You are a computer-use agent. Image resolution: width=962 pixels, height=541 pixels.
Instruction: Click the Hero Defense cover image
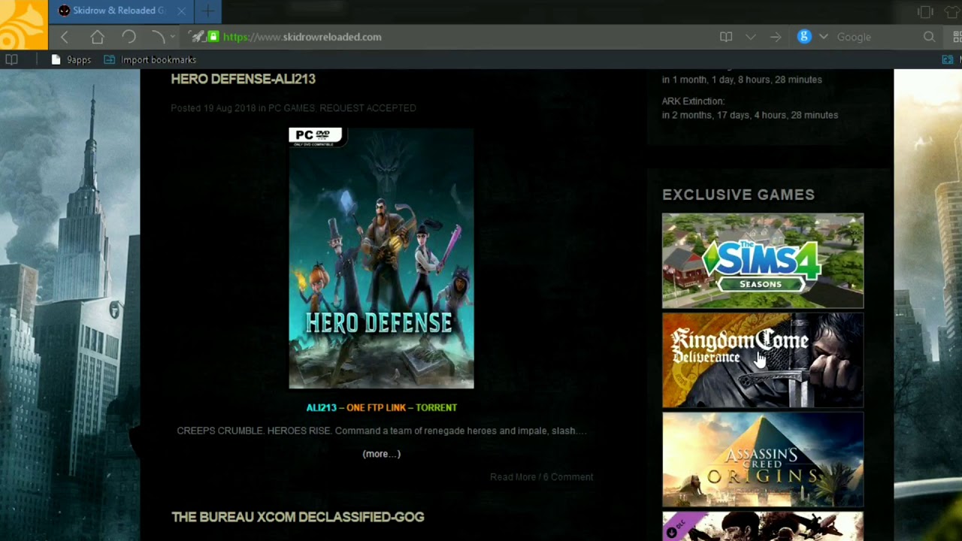click(x=381, y=258)
